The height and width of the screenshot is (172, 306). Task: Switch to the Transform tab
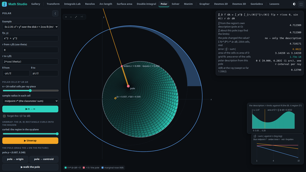click(x=53, y=4)
